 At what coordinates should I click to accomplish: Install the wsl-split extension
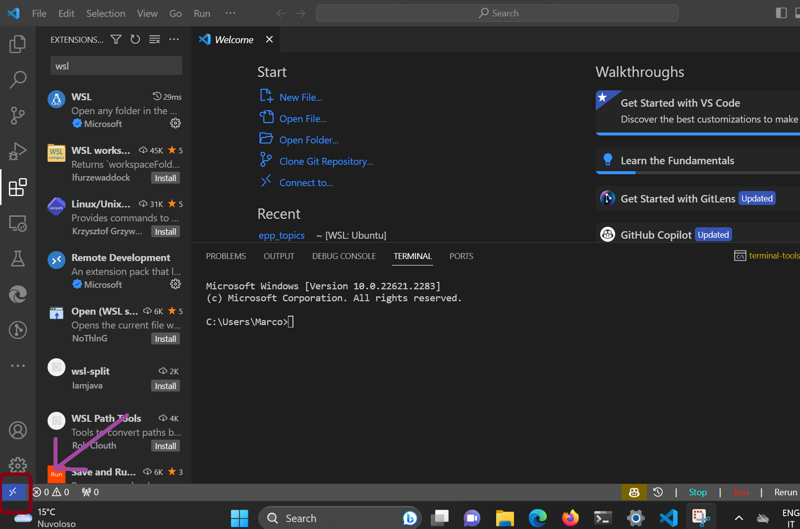click(166, 386)
